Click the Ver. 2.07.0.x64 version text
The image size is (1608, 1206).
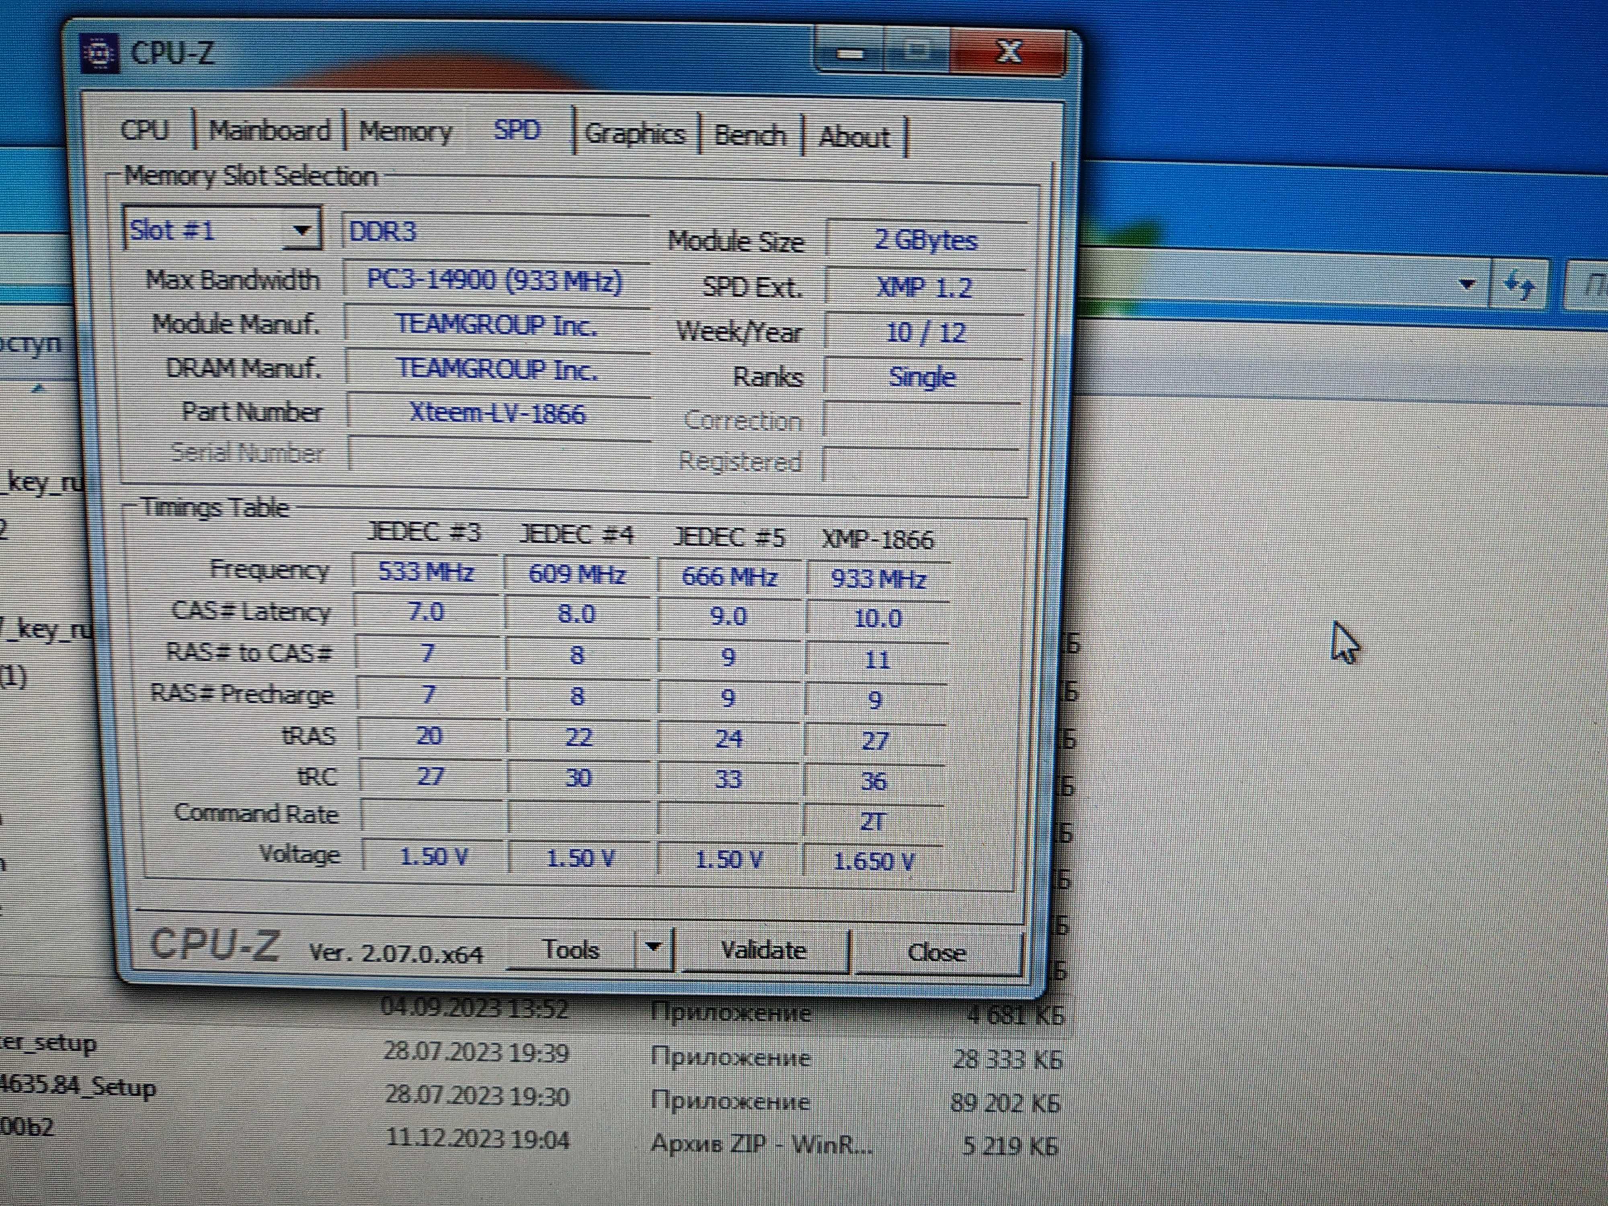396,953
